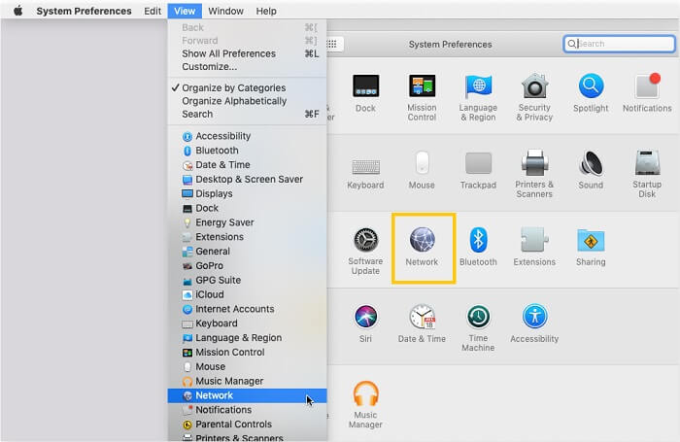Click the System Preferences search field

620,44
